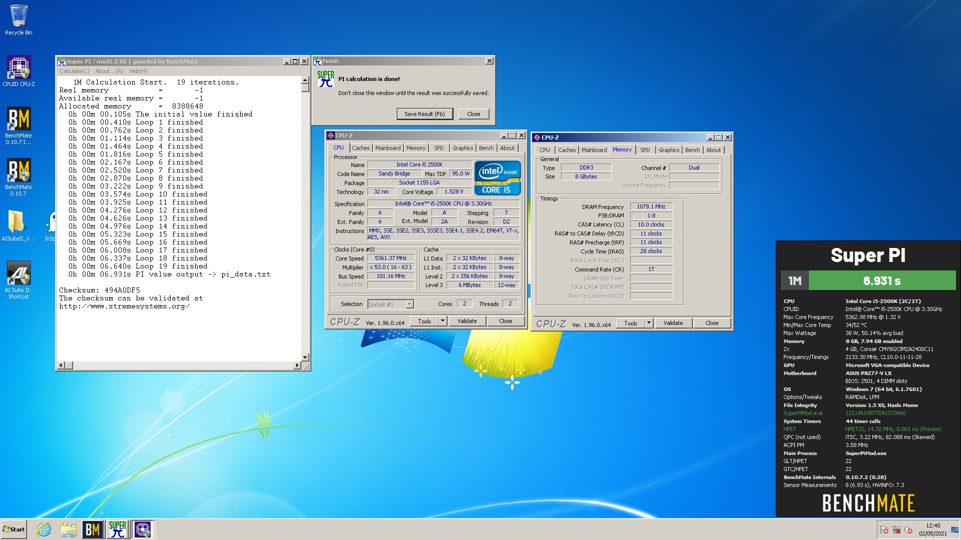Click Save Result (F6) button
The width and height of the screenshot is (961, 540).
point(424,114)
